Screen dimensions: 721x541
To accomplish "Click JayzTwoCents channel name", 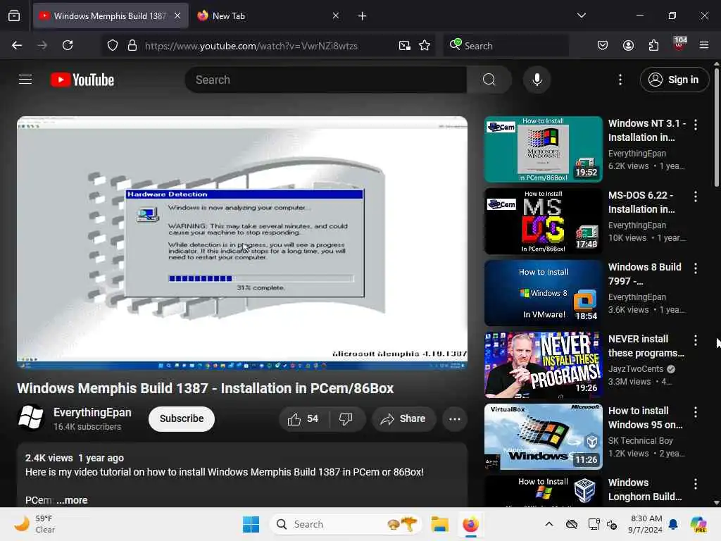I will pos(636,369).
